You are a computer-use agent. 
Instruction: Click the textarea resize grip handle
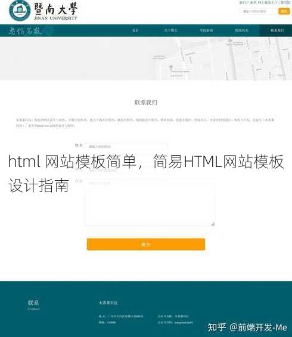click(x=213, y=224)
